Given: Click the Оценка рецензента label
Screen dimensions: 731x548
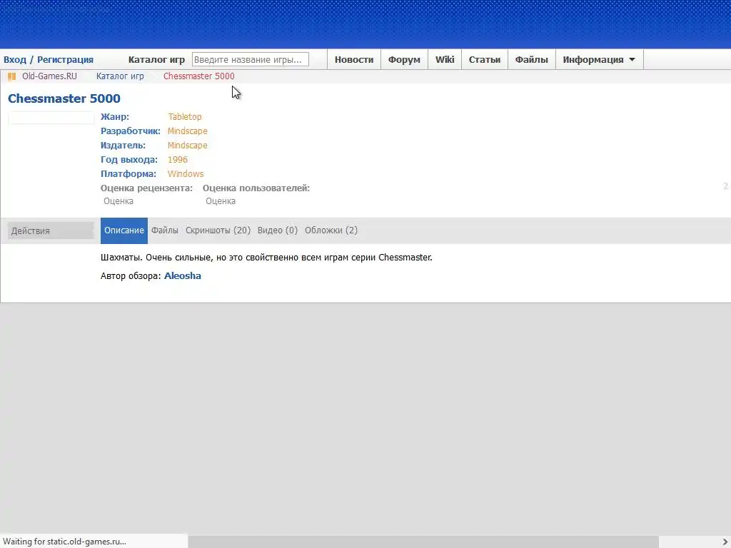Looking at the screenshot, I should pos(146,188).
